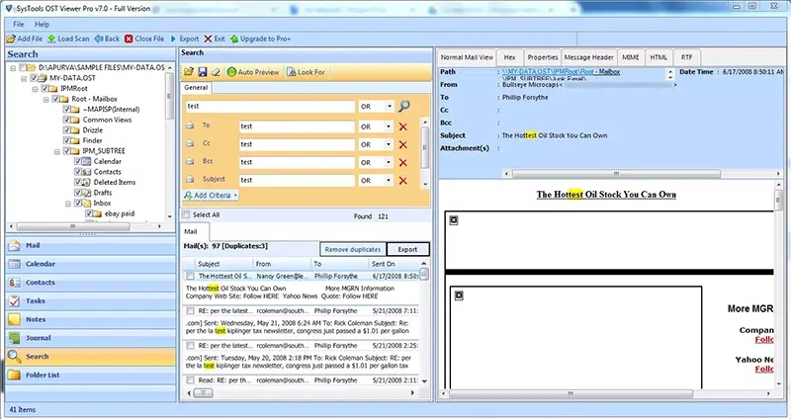This screenshot has height=419, width=791.
Task: Toggle the Select All checkbox
Action: click(188, 214)
